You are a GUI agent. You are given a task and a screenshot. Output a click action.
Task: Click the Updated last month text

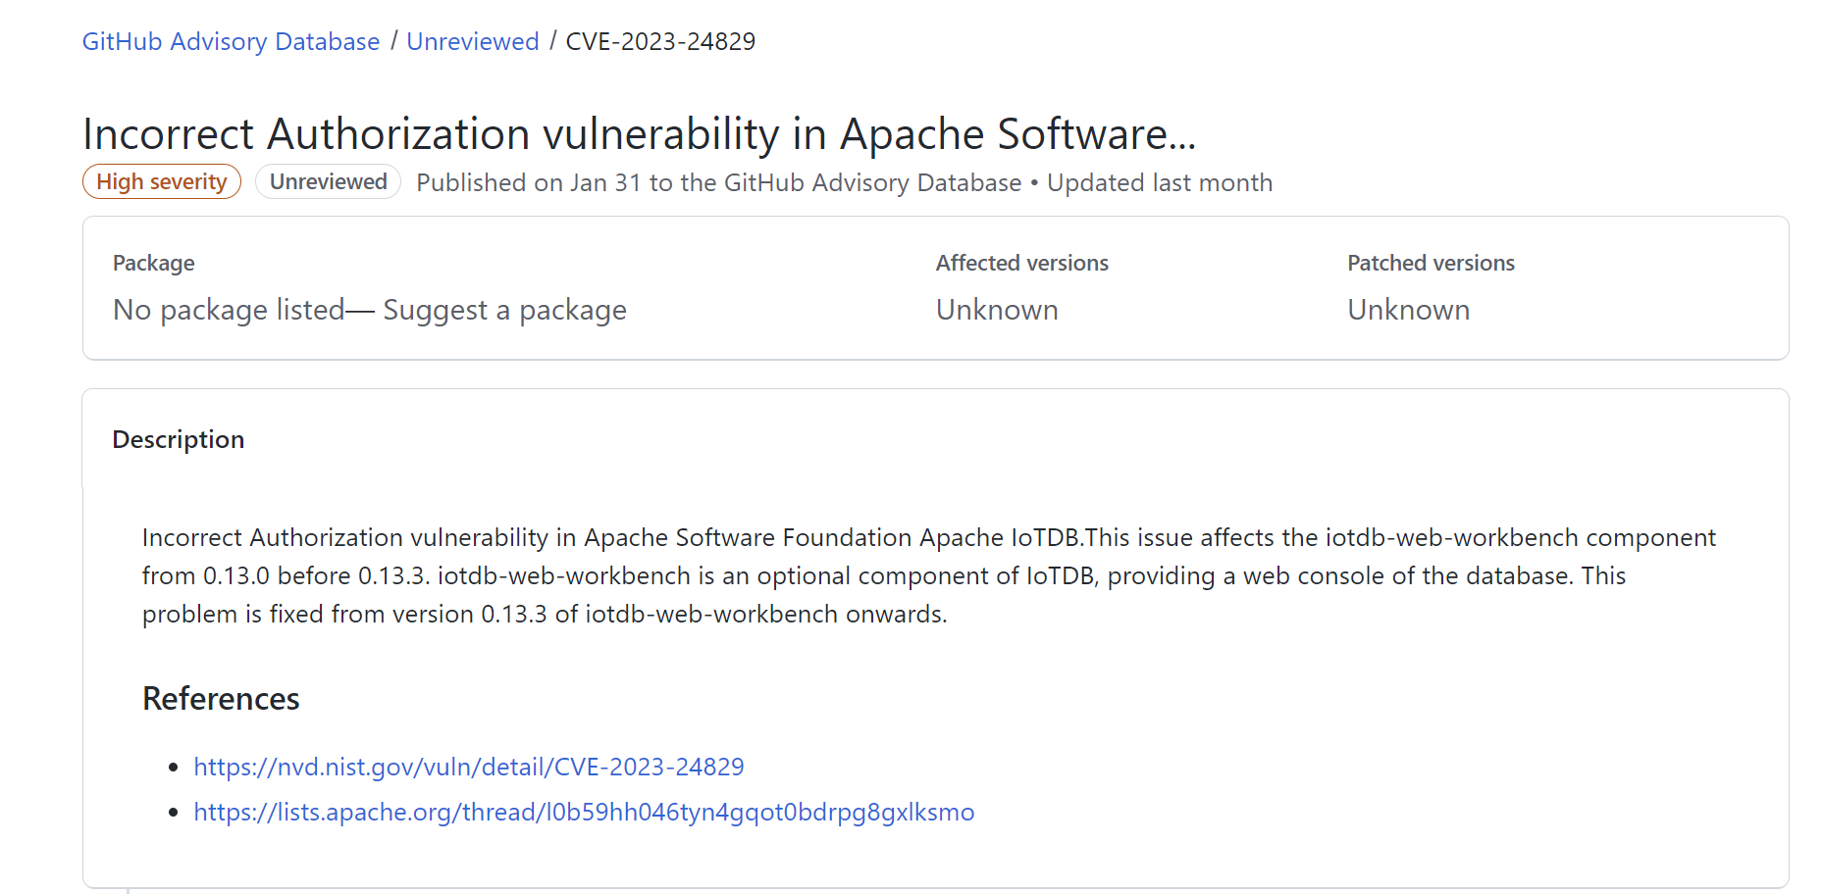1160,182
